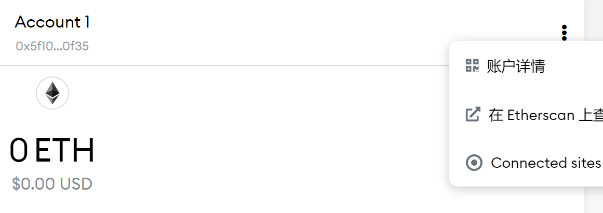Select the 账户详情 menu entry
Image resolution: width=603 pixels, height=213 pixels.
click(526, 66)
